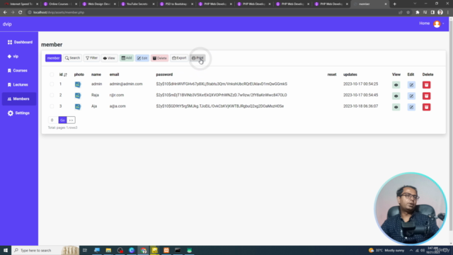Delete the Aja record red icon
This screenshot has height=255, width=453.
(426, 107)
